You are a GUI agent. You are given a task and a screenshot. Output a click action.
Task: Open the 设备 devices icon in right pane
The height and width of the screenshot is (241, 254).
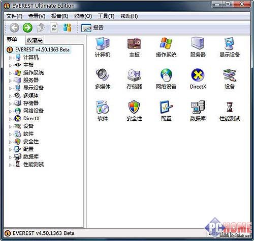pyautogui.click(x=230, y=79)
